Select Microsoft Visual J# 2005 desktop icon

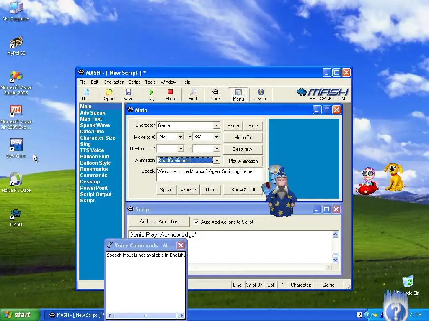point(16,117)
